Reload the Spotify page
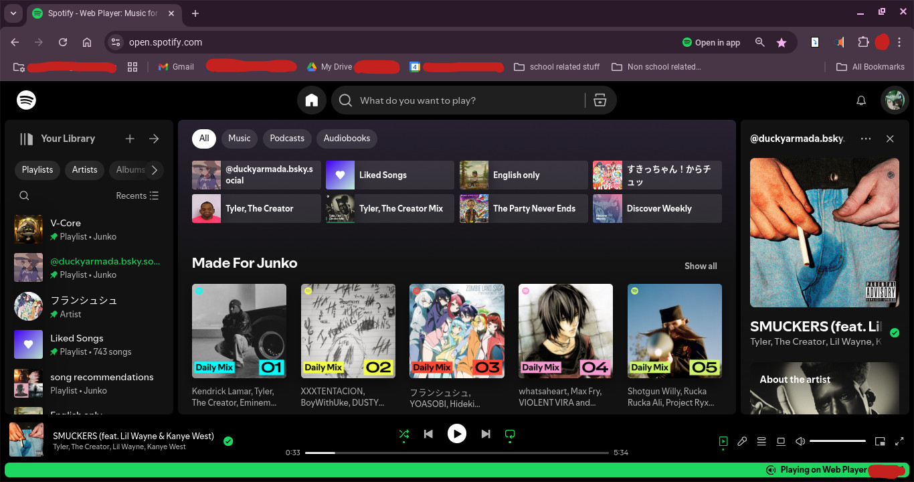The height and width of the screenshot is (482, 914). tap(63, 42)
